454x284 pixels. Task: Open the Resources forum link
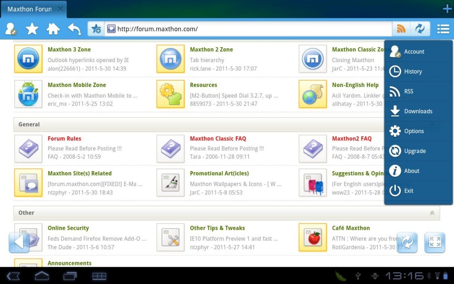click(x=204, y=85)
